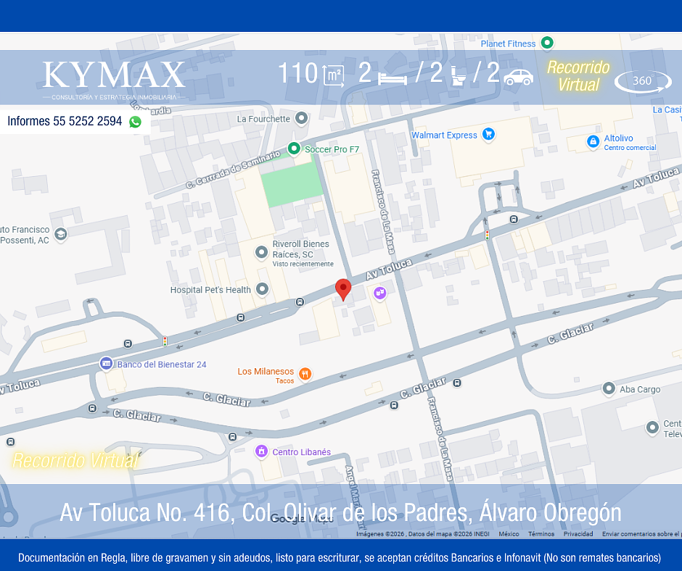Select the Walmart Express shopping cart marker
Screen dimensions: 682x571
[x=488, y=135]
